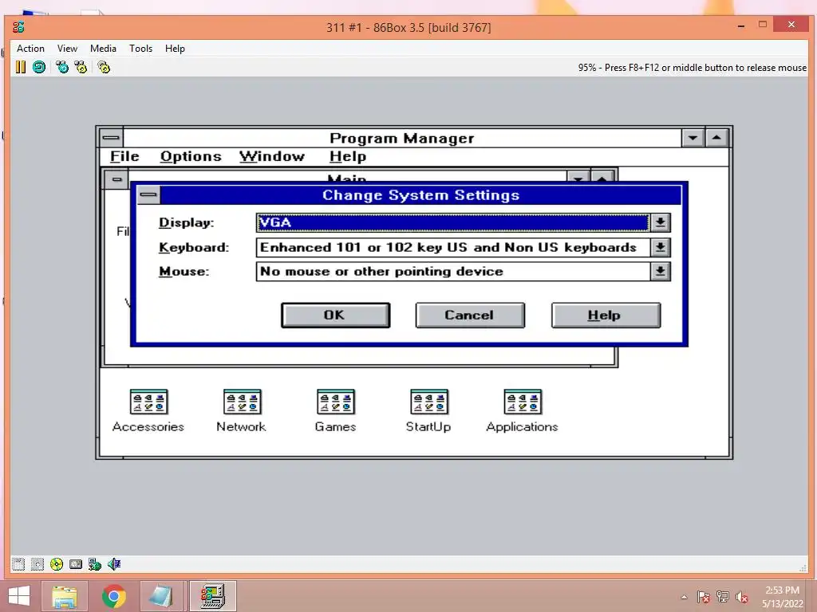Click the hard disk status bar icon
The height and width of the screenshot is (612, 817).
[76, 564]
